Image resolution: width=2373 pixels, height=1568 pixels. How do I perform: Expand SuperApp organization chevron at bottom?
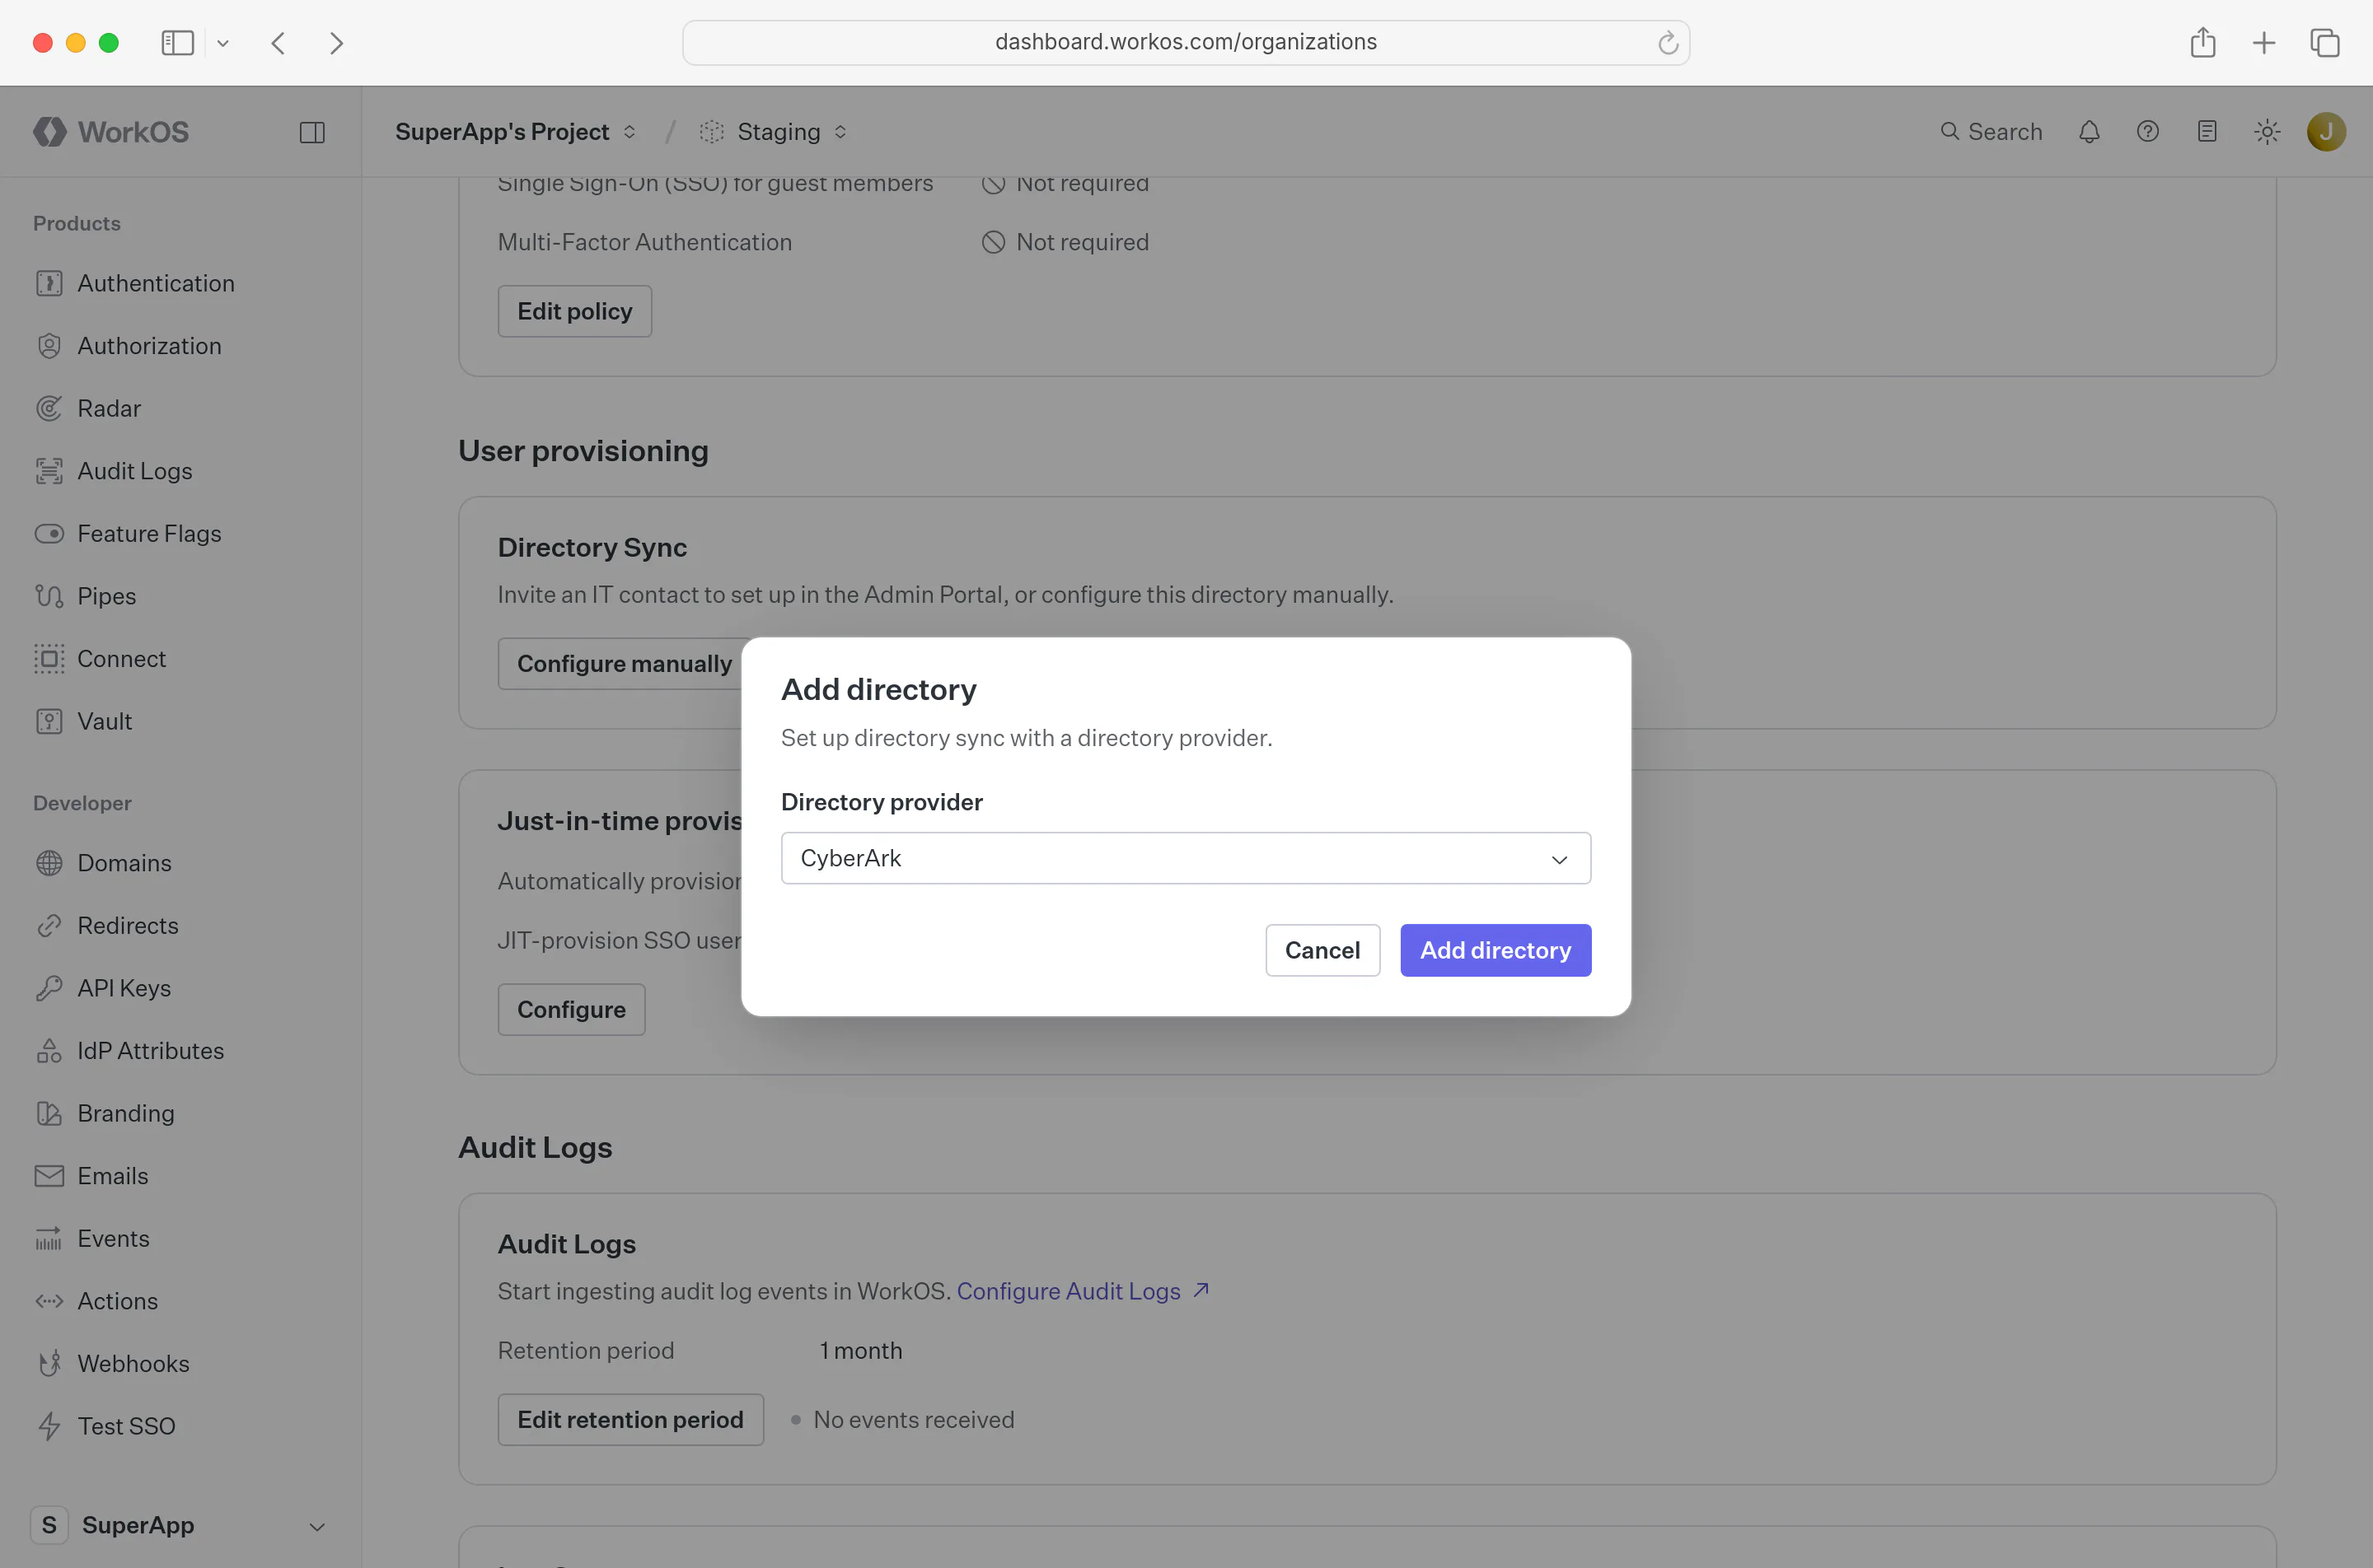316,1527
